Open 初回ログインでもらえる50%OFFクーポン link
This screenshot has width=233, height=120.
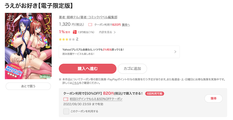[96, 99]
